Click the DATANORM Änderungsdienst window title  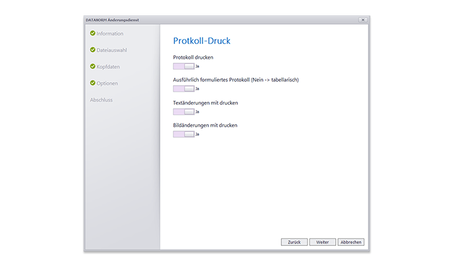coord(112,20)
